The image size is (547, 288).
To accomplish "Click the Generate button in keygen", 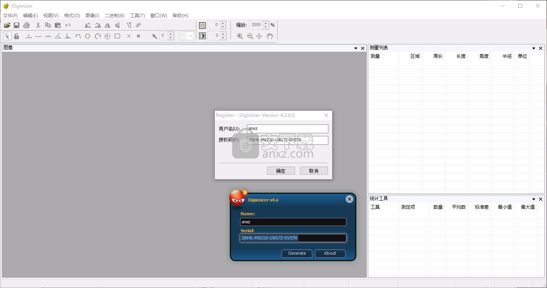I will [x=297, y=254].
